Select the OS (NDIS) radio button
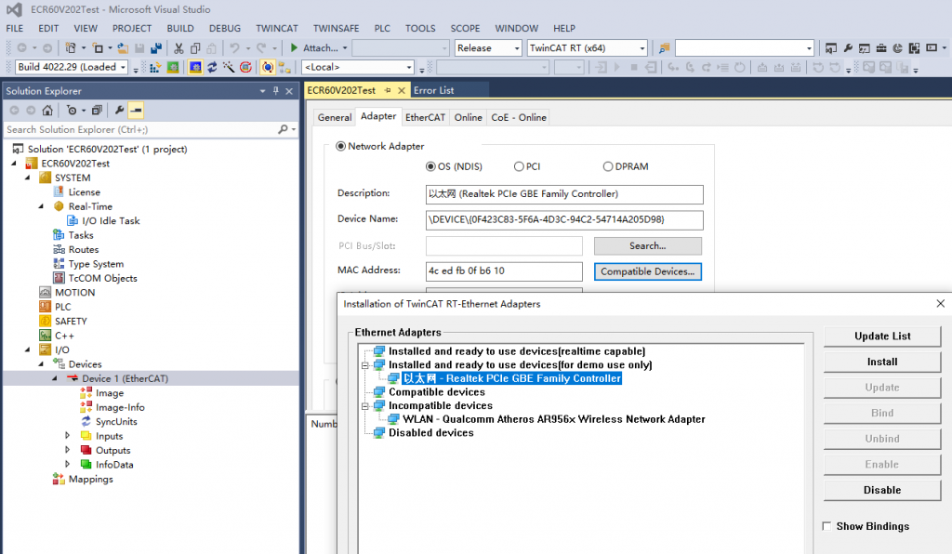This screenshot has width=952, height=554. coord(430,166)
